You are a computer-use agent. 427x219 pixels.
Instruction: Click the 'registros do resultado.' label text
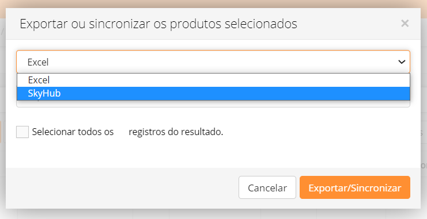[176, 132]
